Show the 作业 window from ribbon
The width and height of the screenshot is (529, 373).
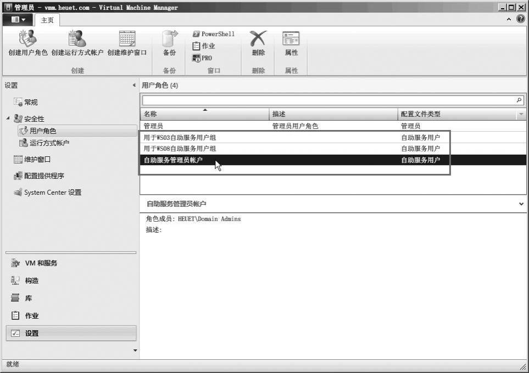204,46
